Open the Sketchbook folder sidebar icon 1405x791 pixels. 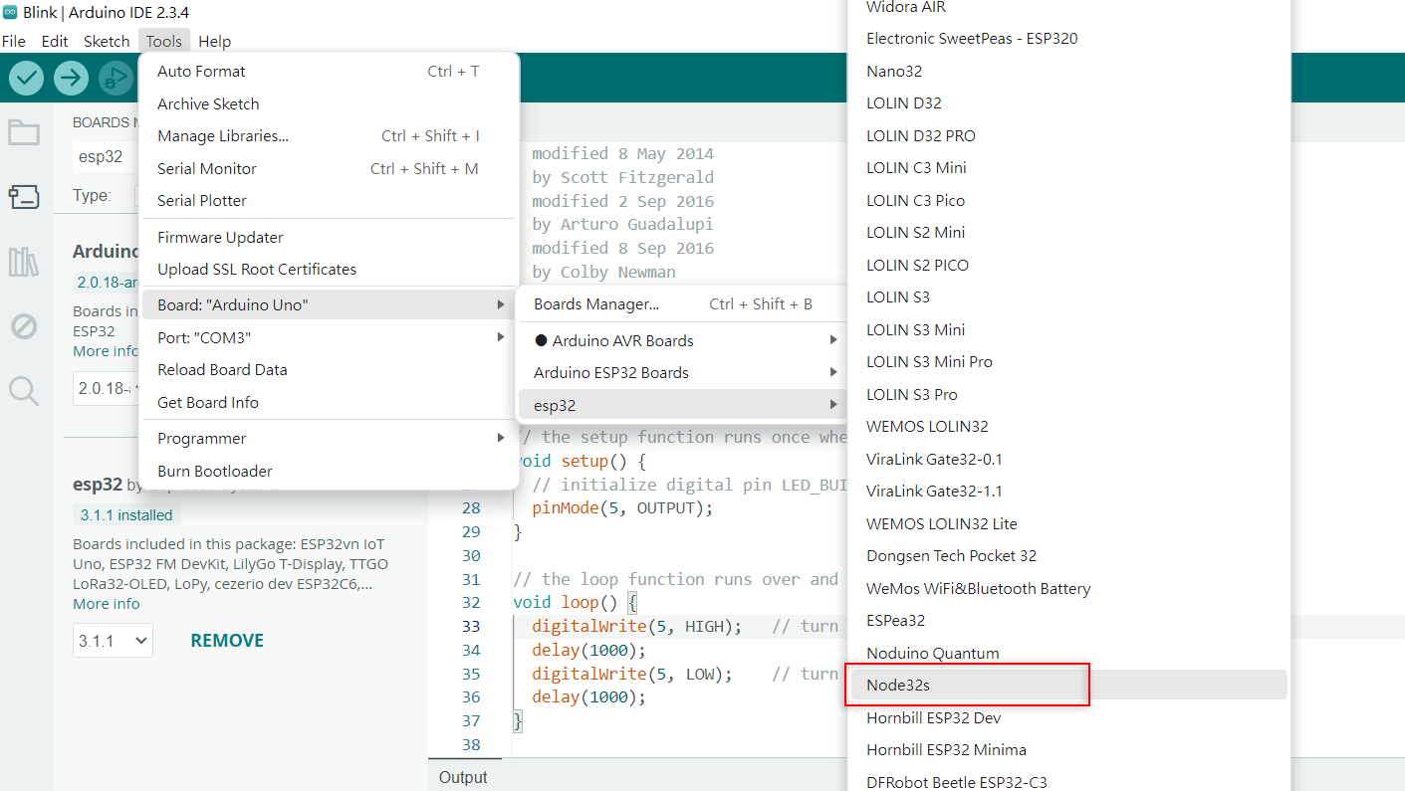[x=24, y=133]
